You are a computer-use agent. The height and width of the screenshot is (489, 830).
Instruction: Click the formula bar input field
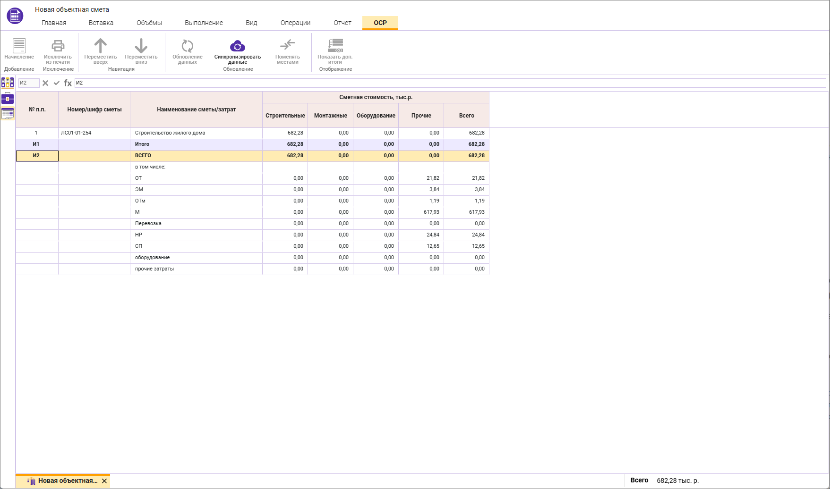click(449, 83)
